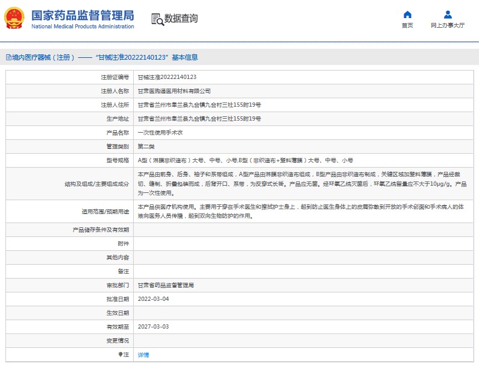Screen dimensions: 479x366
Task: Click the 生产地址 address value
Action: 199,118
